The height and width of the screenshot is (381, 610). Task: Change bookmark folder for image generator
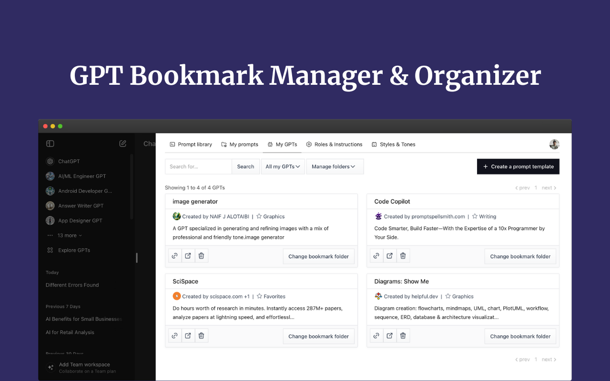pos(318,256)
